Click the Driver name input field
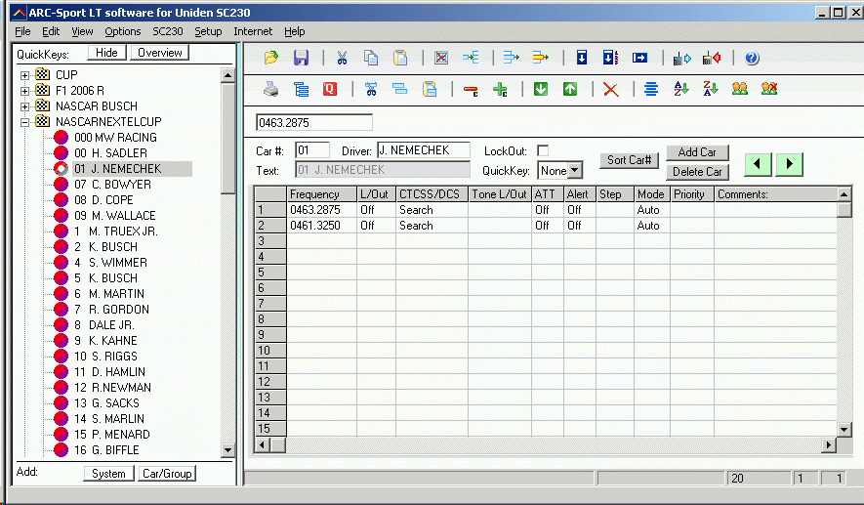 pyautogui.click(x=423, y=150)
